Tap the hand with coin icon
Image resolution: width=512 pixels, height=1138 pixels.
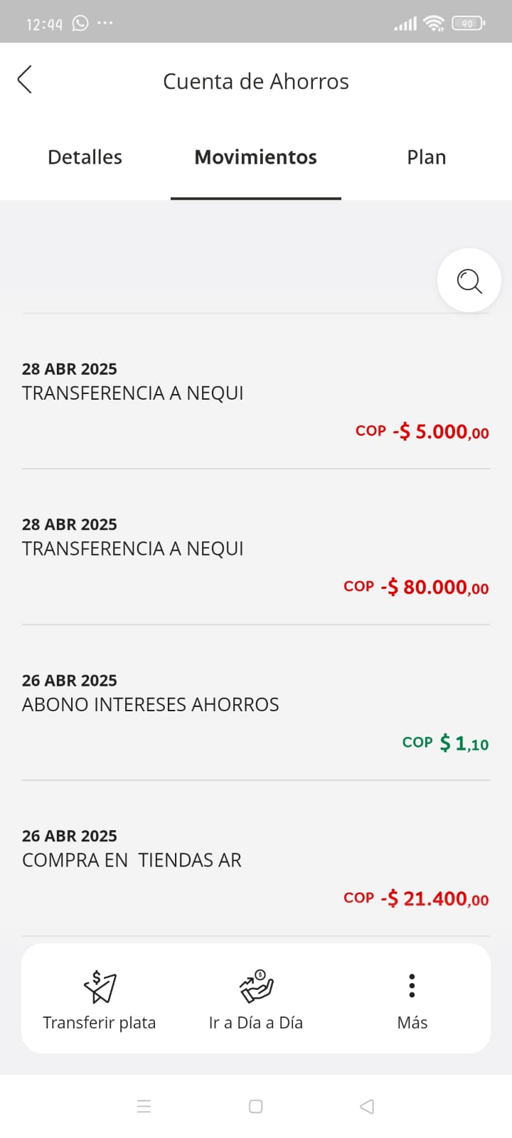256,986
